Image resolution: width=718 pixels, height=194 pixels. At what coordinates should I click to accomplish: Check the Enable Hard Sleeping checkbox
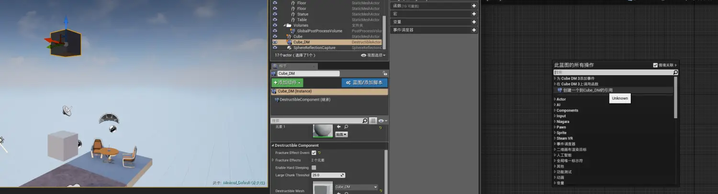pos(314,168)
